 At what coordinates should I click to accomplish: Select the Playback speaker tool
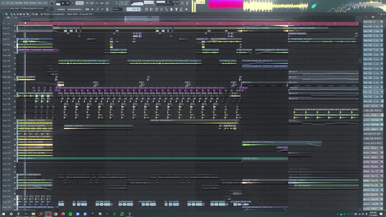pyautogui.click(x=36, y=14)
